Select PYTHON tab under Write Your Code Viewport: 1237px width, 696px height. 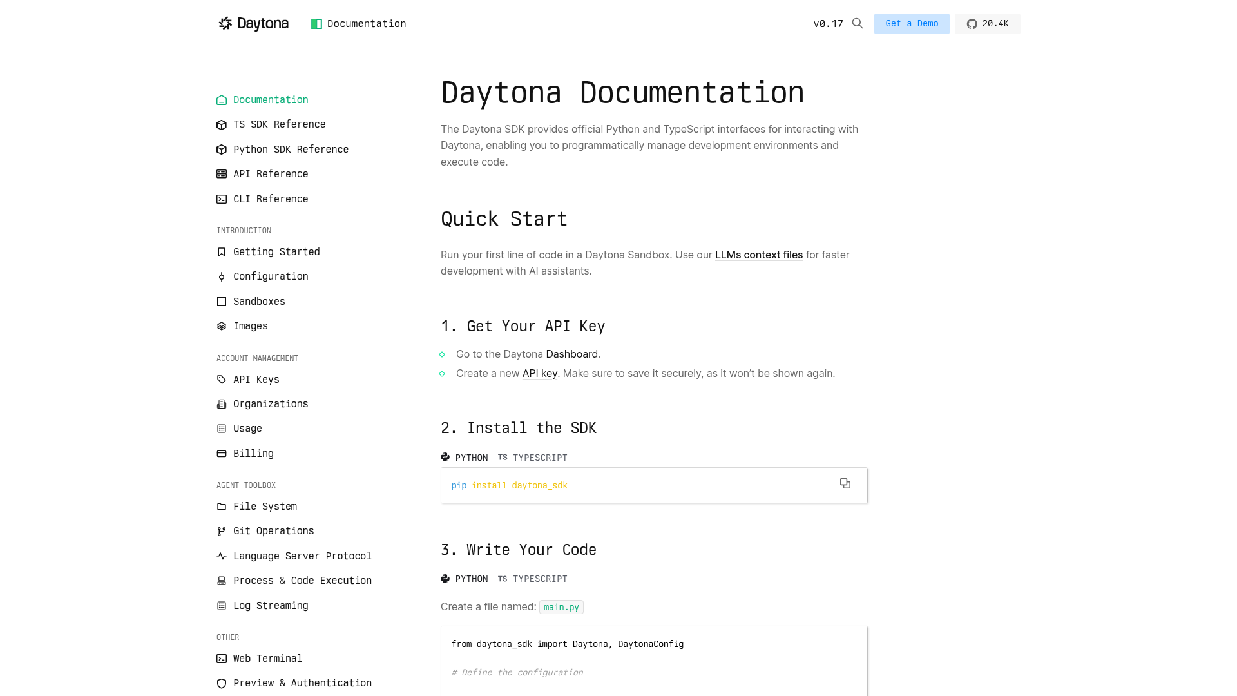[465, 579]
